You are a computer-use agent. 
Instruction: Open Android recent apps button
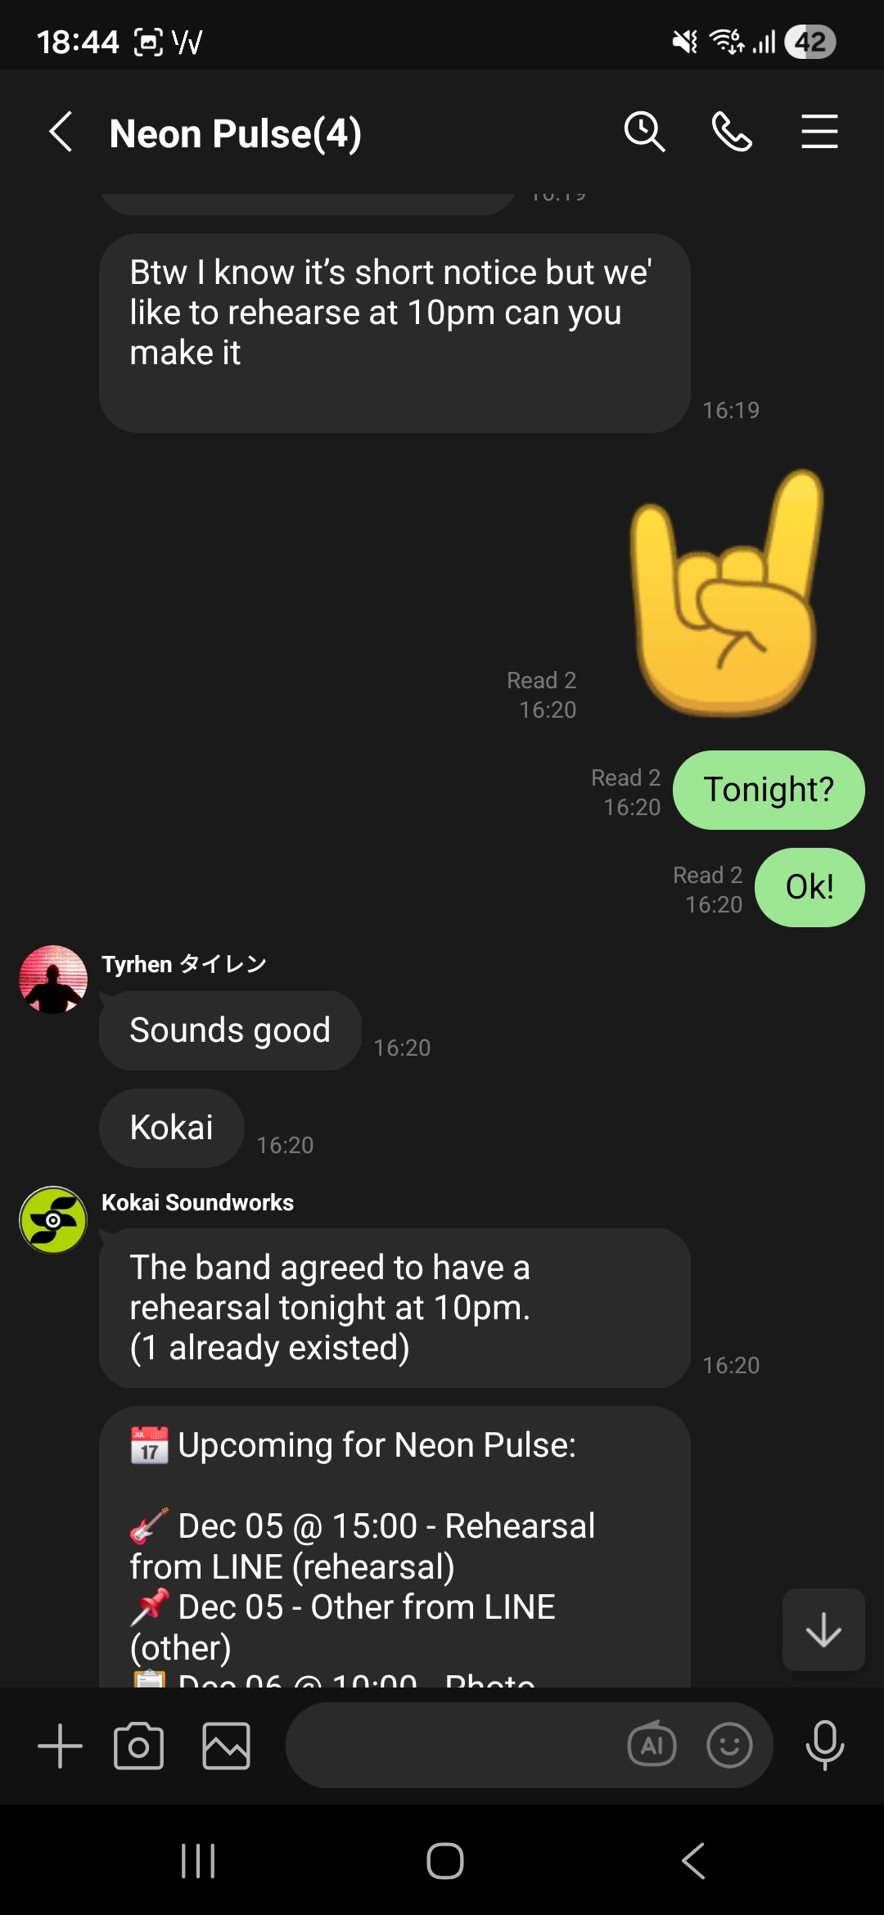click(x=197, y=1861)
